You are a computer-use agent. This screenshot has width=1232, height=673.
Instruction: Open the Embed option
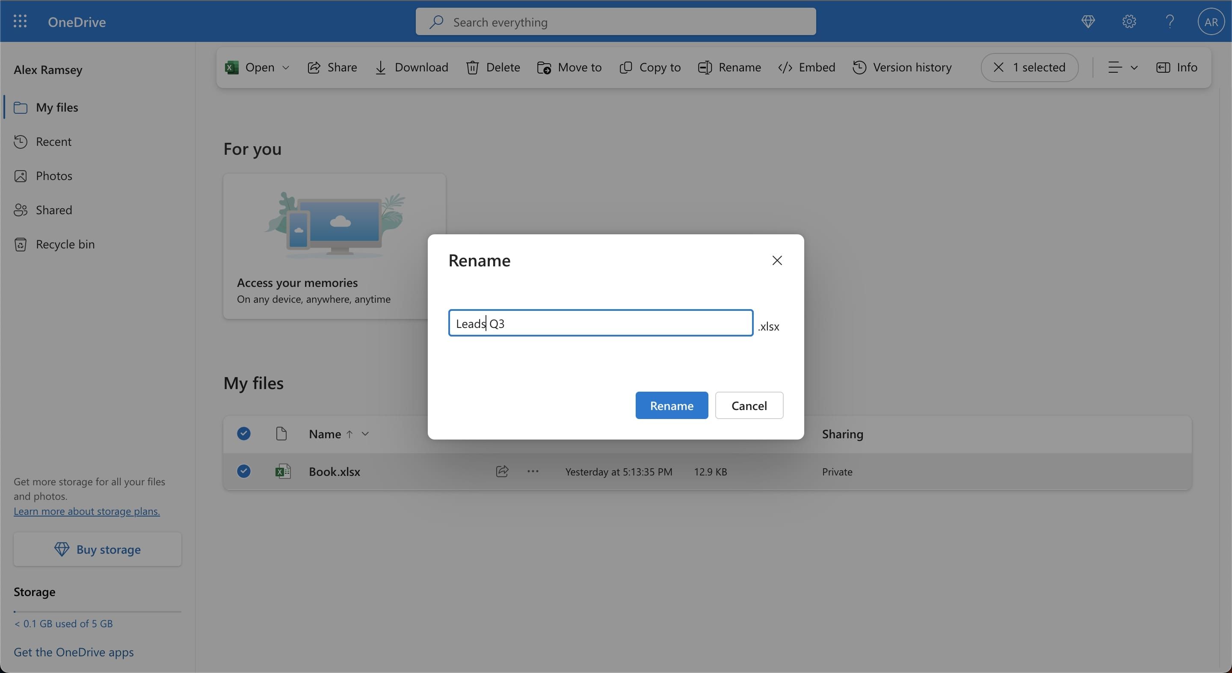(x=806, y=68)
